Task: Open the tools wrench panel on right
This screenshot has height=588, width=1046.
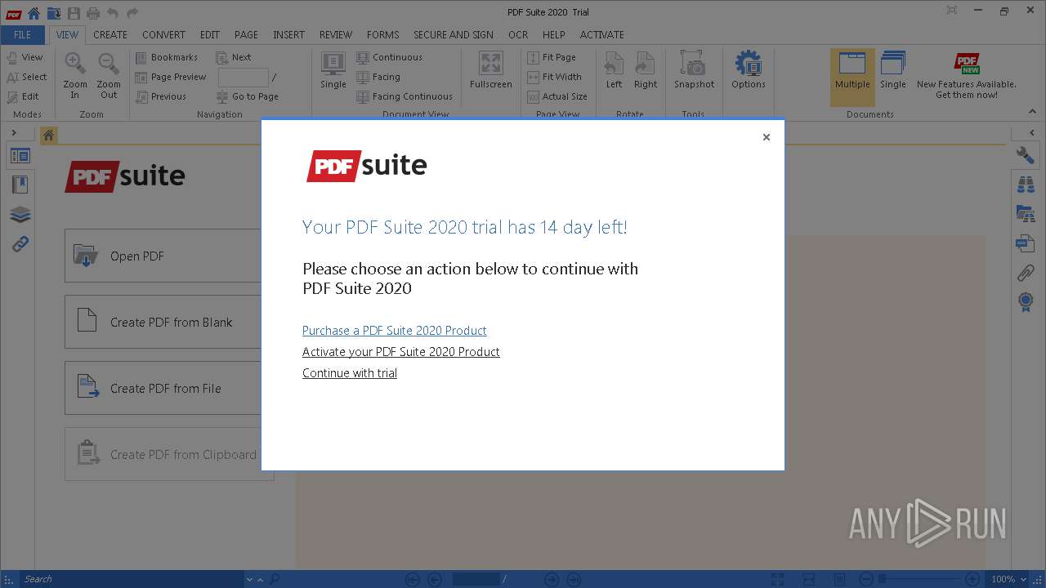Action: tap(1026, 155)
